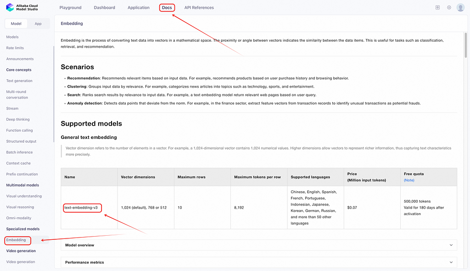This screenshot has height=271, width=470.
Task: Open the Playground top menu
Action: 70,7
